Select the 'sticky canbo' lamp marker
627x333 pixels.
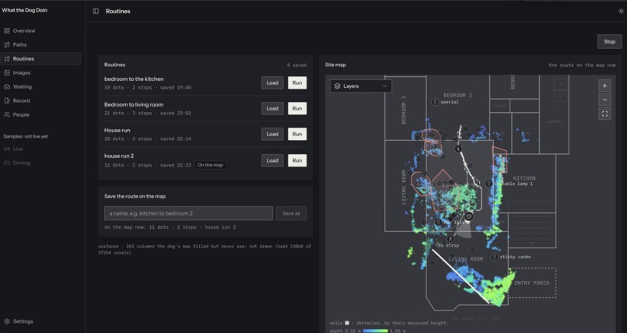coord(495,257)
